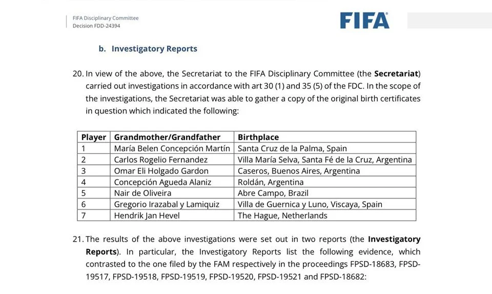The height and width of the screenshot is (294, 492).
Task: Click the "Birthplace" column header
Action: click(258, 137)
